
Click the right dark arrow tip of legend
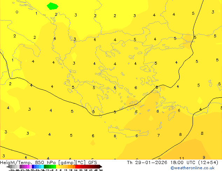click(x=100, y=166)
